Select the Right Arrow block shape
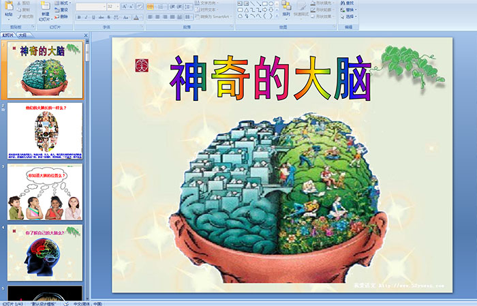 click(x=264, y=10)
